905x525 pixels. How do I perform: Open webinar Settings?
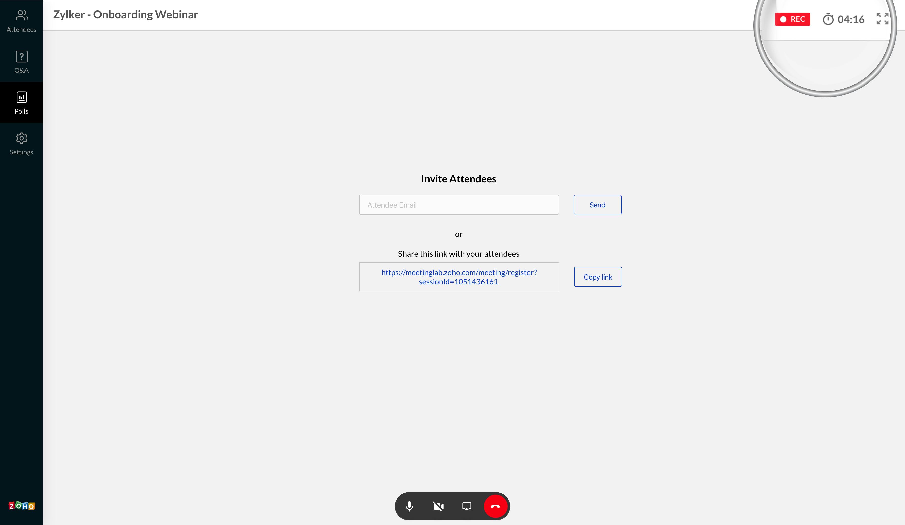click(x=21, y=144)
